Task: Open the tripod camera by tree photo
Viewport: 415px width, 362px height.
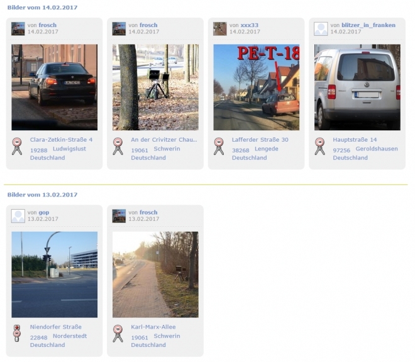Action: (155, 87)
